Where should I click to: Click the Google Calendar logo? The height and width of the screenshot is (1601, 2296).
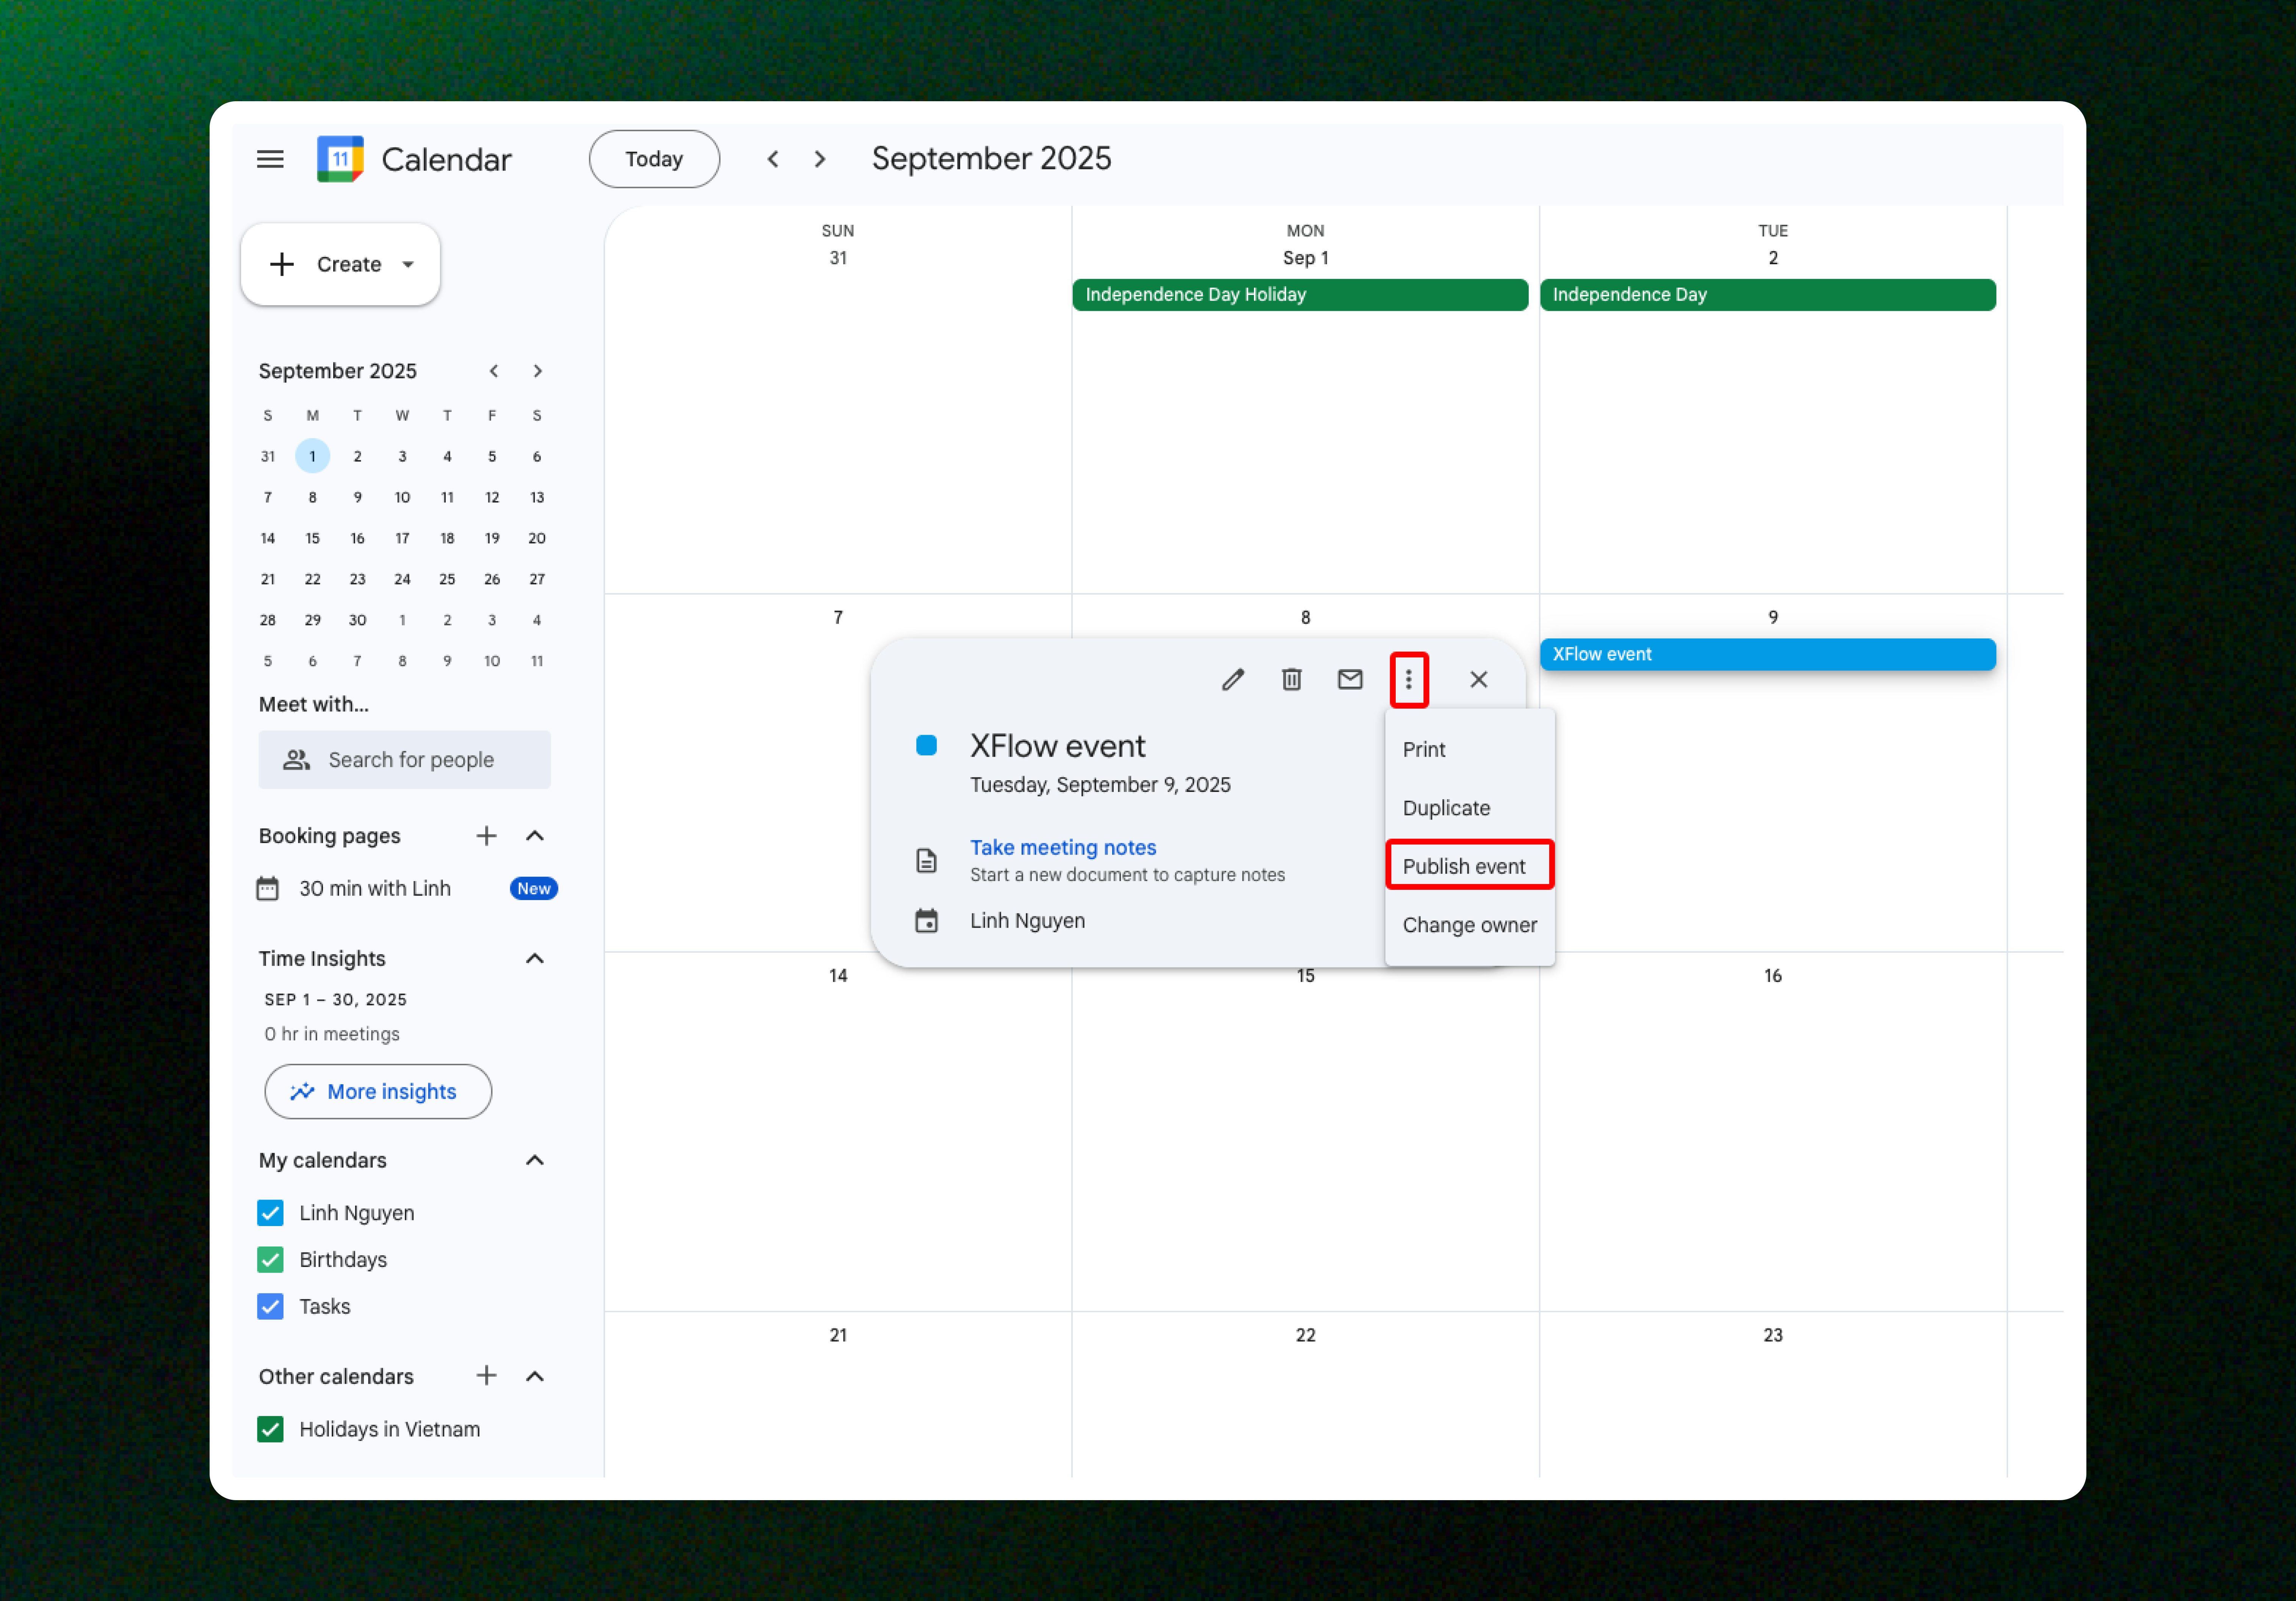(340, 159)
